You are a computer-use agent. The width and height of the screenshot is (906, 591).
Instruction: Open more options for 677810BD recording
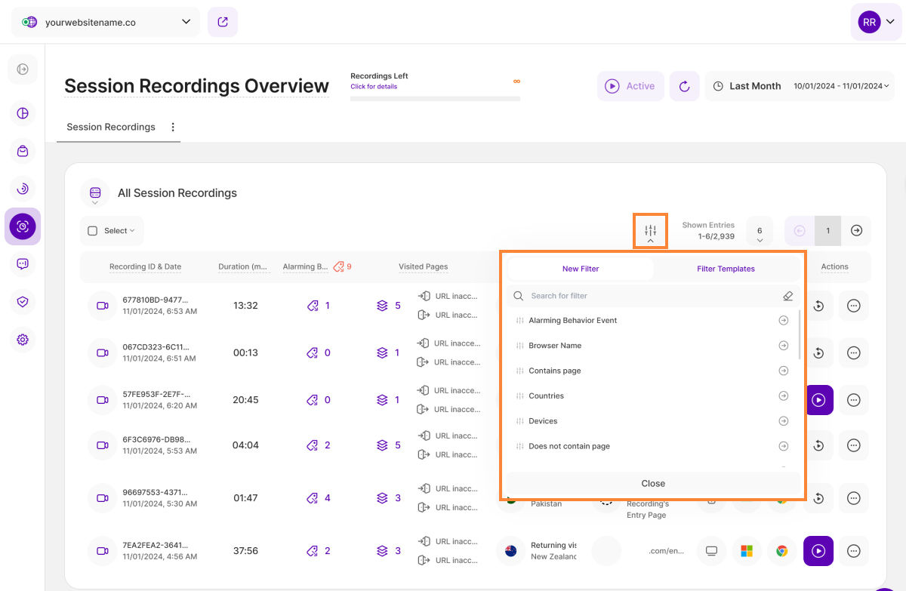pyautogui.click(x=854, y=306)
